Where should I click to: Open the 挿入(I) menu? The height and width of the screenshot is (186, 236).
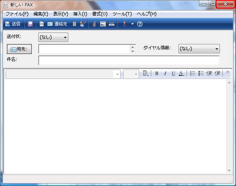pos(80,14)
